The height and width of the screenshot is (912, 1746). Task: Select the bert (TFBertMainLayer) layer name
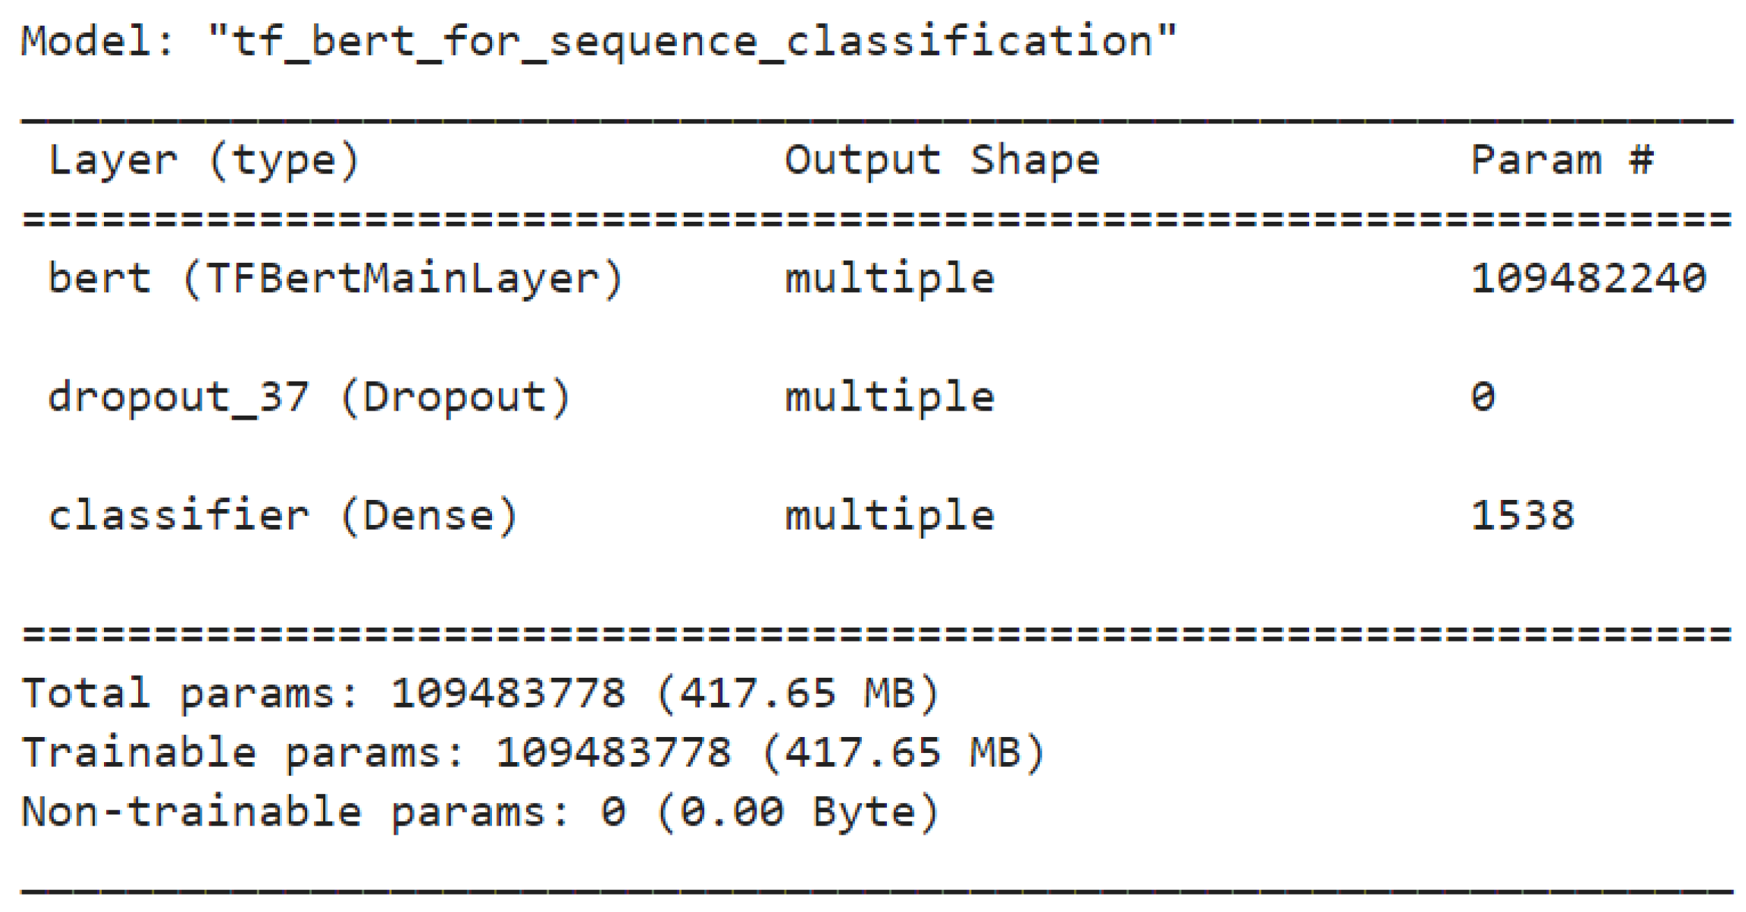(x=335, y=280)
